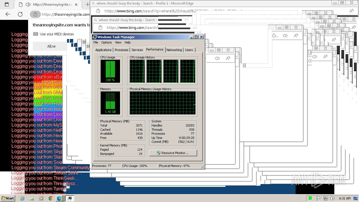Click the CPU Usage 100 % gauge
The image size is (359, 202).
[x=110, y=71]
